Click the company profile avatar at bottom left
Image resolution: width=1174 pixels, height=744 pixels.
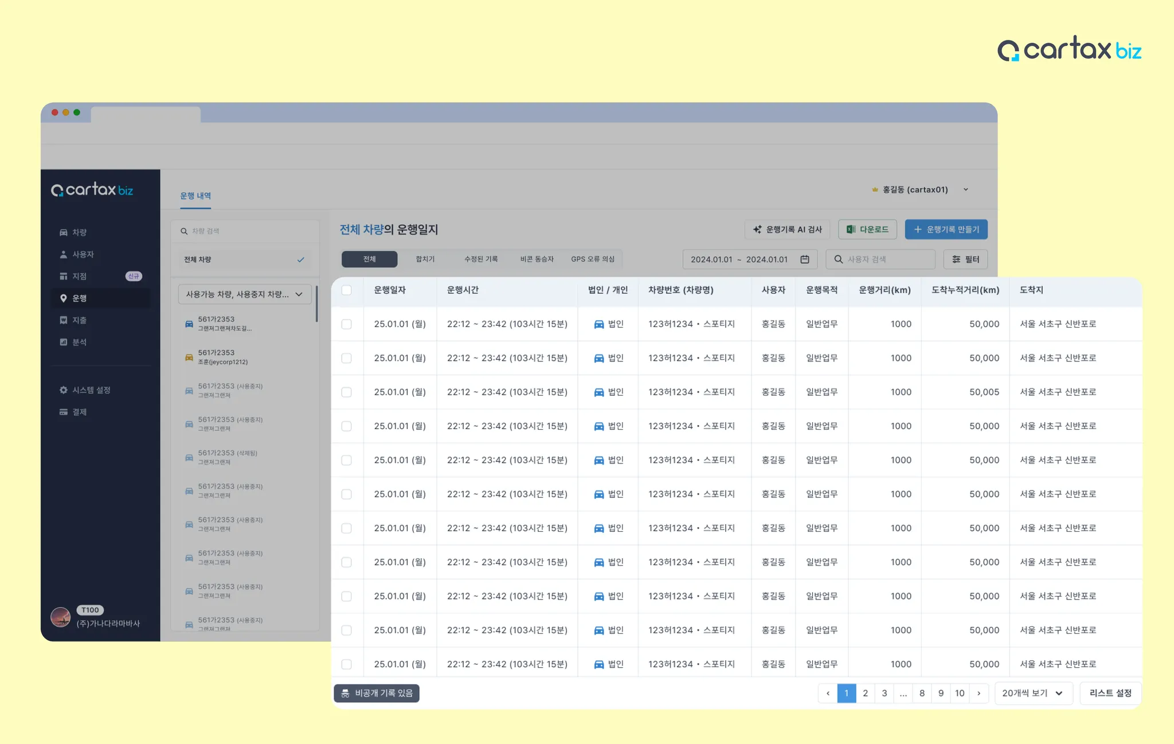(61, 617)
